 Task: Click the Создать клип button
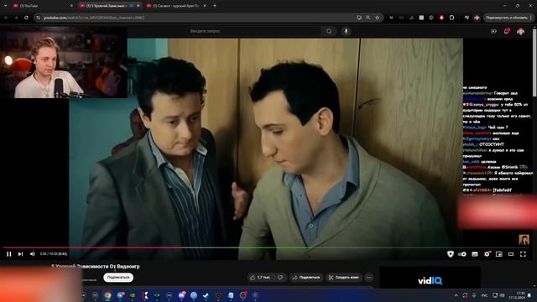[x=343, y=278]
